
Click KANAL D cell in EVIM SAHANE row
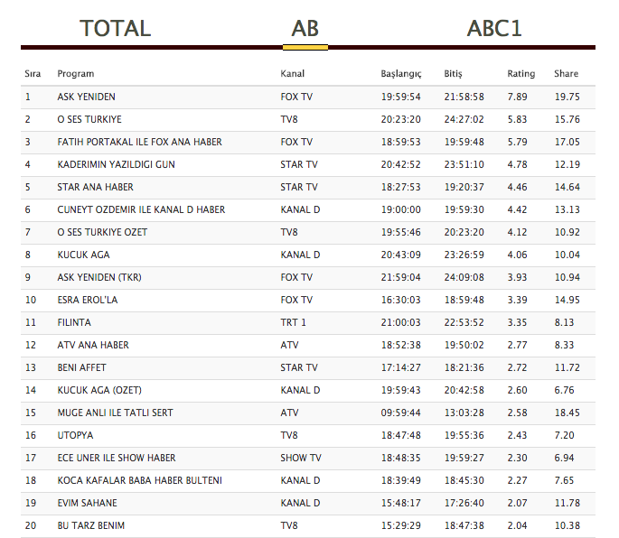(x=300, y=503)
